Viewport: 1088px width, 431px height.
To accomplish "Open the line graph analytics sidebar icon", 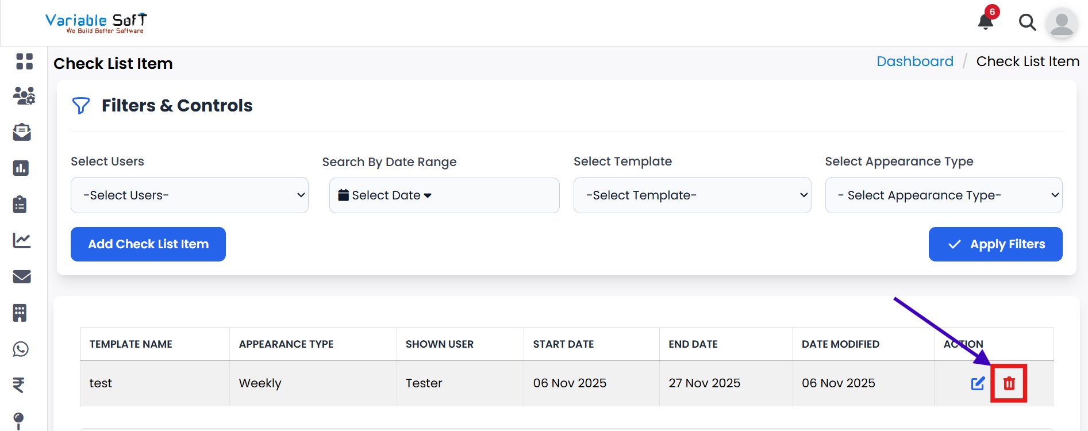I will pyautogui.click(x=22, y=240).
